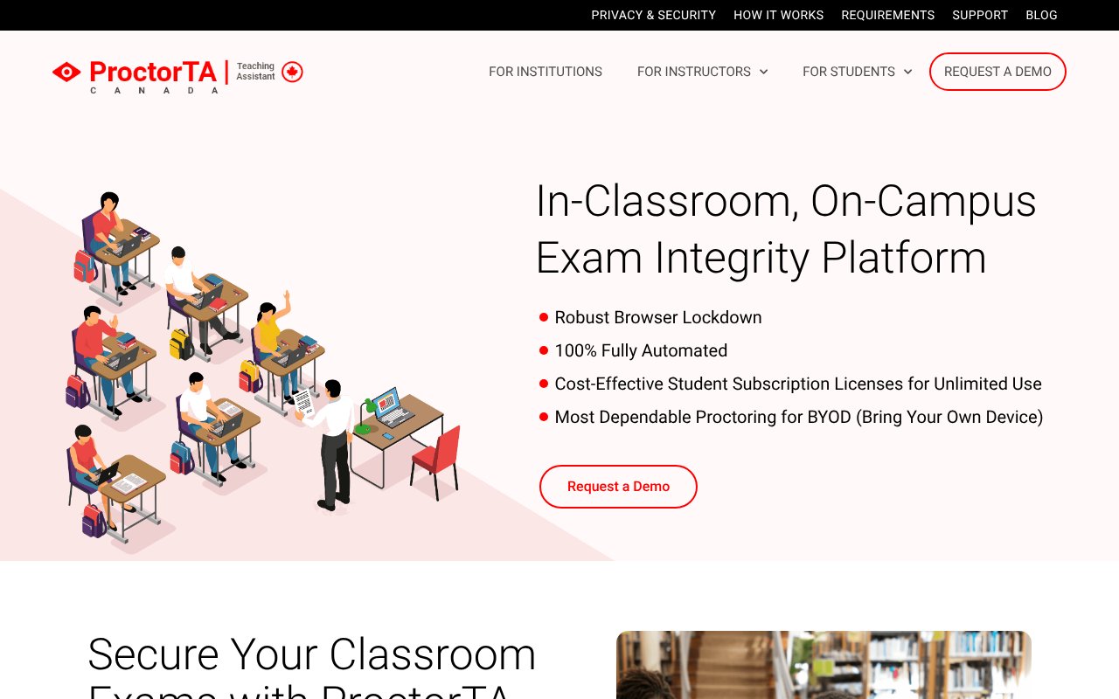Click the bullet beside Cost-Effective Student Subscription Licenses
Viewport: 1119px width, 699px height.
(x=542, y=384)
